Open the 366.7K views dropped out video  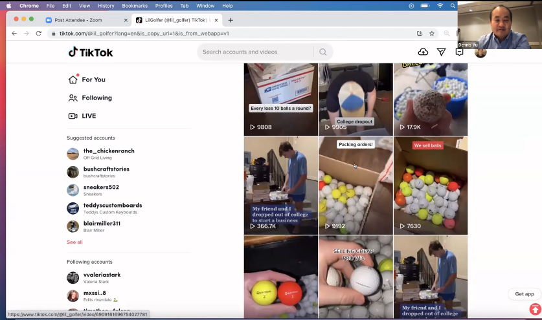[x=280, y=186]
